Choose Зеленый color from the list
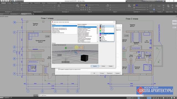Image resolution: width=177 pixels, height=99 pixels. click(x=107, y=31)
